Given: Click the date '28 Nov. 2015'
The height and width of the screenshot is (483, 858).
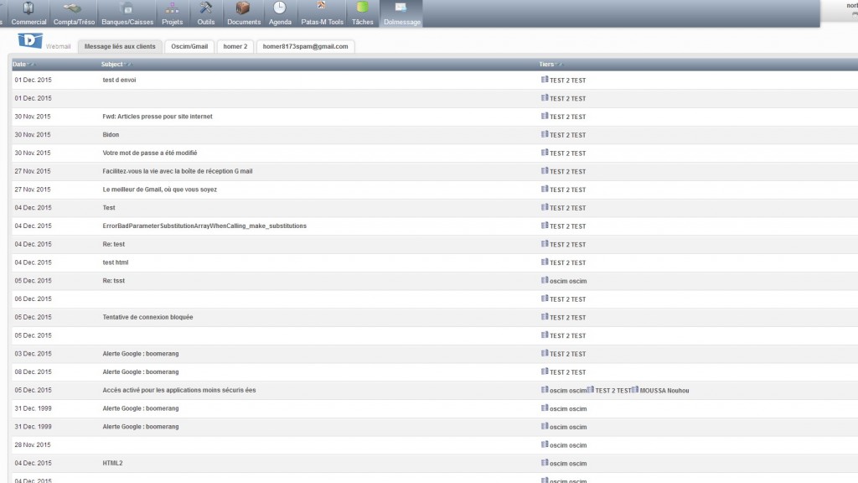Looking at the screenshot, I should 33,445.
